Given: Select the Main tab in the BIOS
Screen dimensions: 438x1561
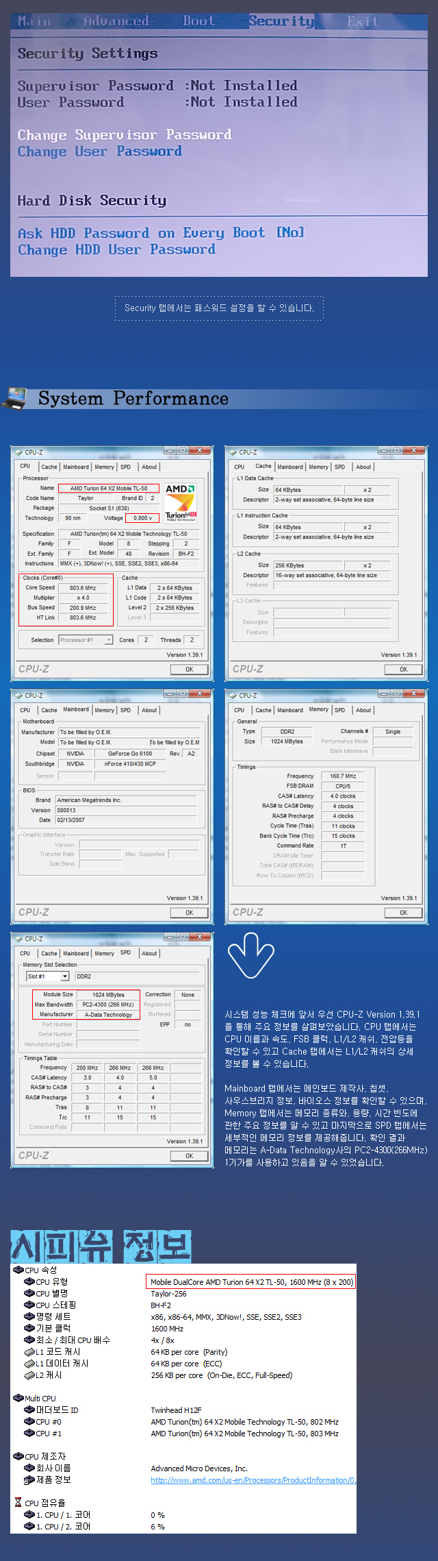Looking at the screenshot, I should coord(34,21).
